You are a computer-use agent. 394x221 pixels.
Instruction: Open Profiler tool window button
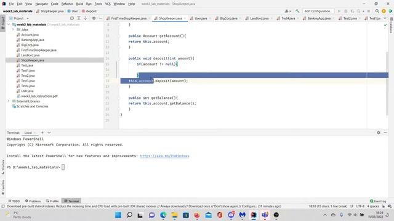point(52,201)
